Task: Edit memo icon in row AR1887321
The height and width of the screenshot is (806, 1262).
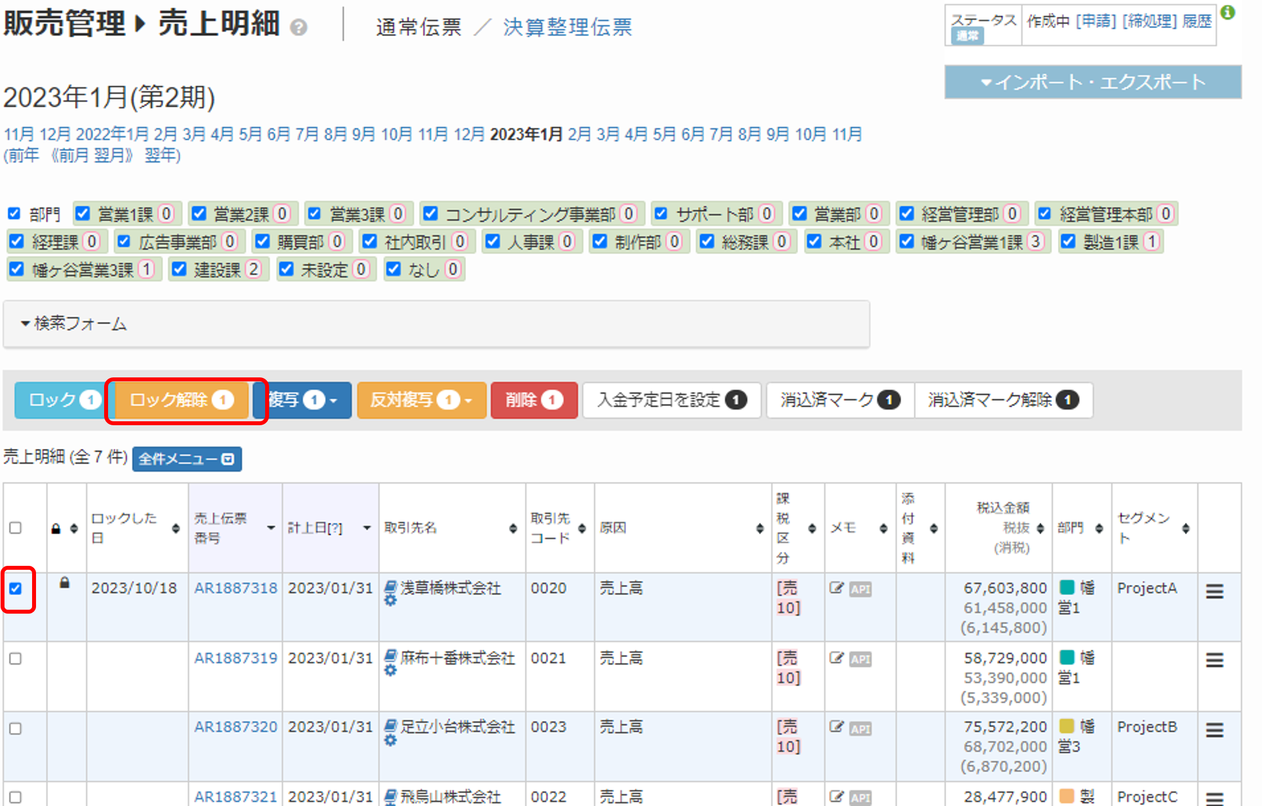Action: [x=836, y=796]
